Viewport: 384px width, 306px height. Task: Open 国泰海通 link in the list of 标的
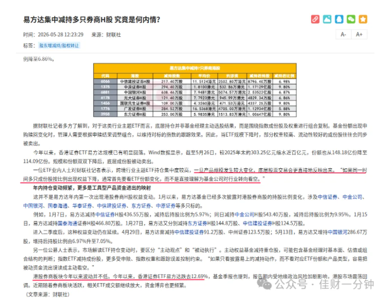(58, 206)
